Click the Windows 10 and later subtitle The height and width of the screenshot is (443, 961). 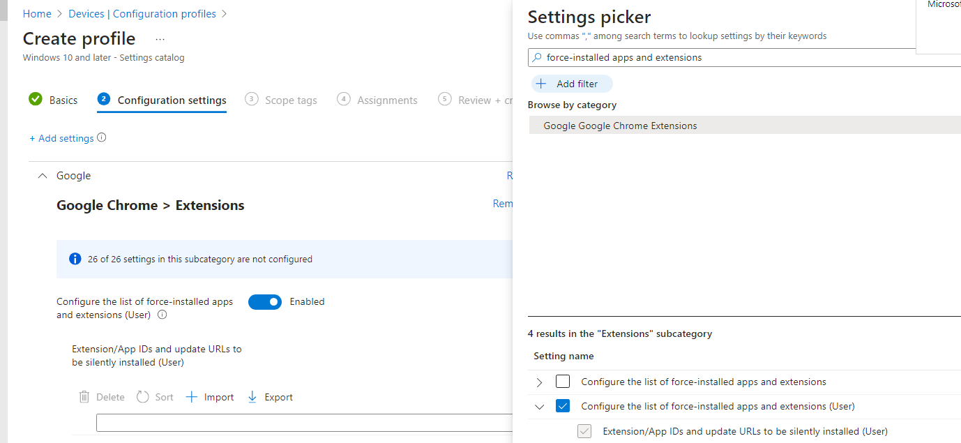104,58
